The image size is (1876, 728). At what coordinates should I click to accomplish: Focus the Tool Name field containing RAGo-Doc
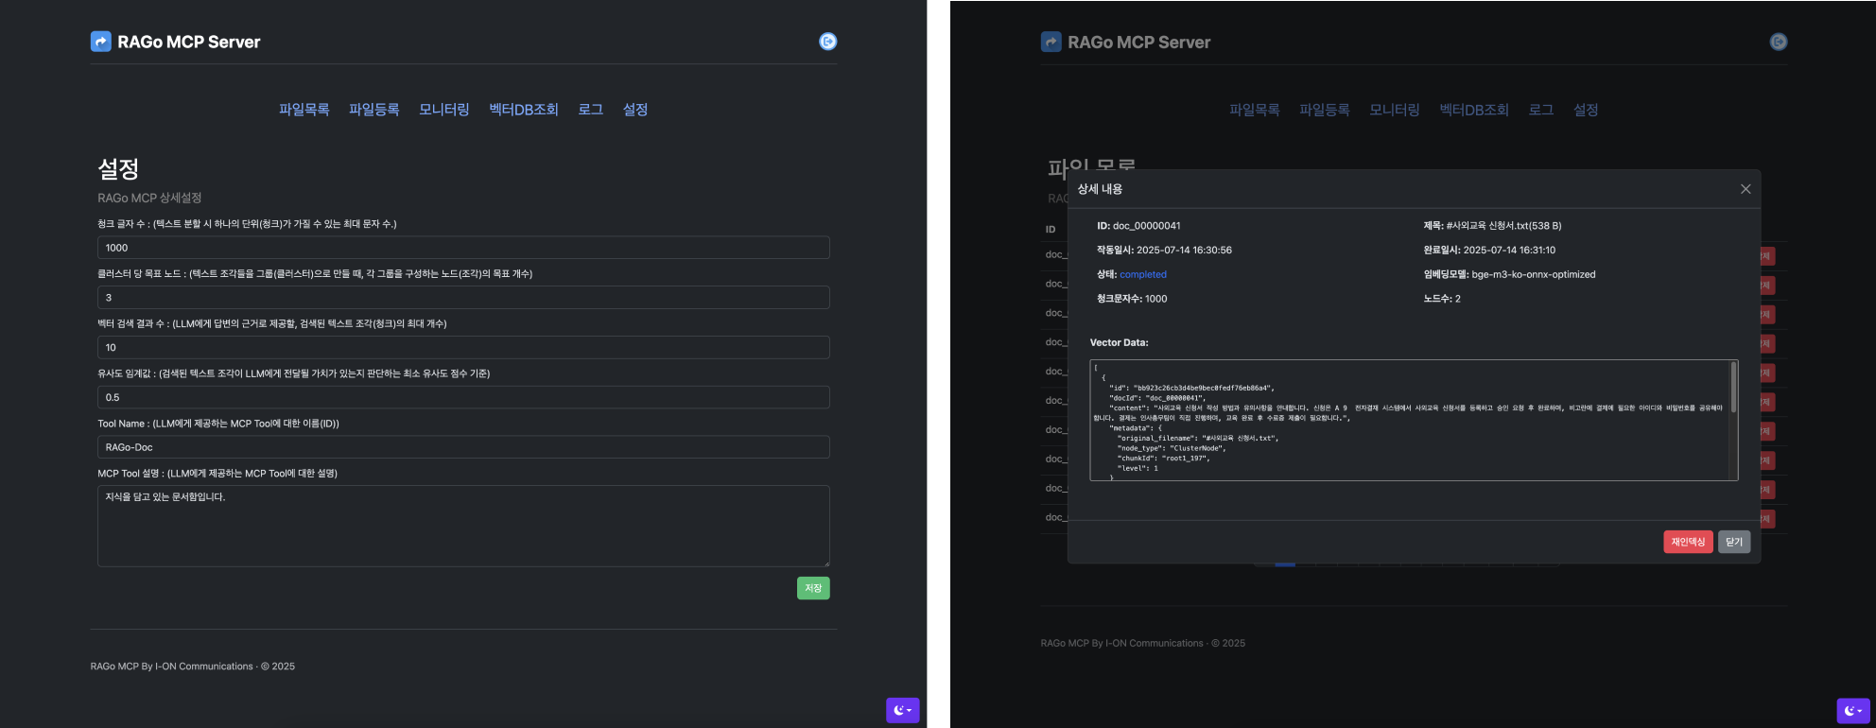coord(463,447)
